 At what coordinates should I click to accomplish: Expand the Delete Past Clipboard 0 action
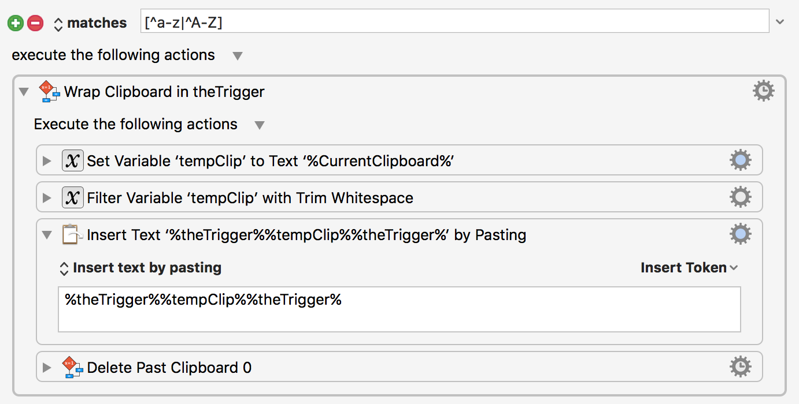click(x=47, y=367)
